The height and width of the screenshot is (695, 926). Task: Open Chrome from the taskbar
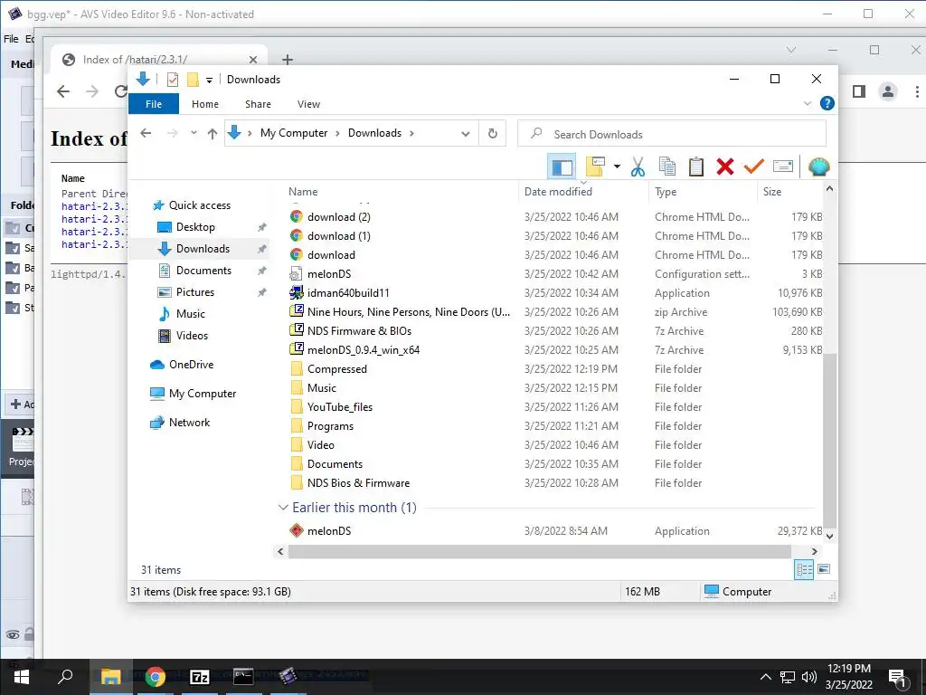click(156, 677)
